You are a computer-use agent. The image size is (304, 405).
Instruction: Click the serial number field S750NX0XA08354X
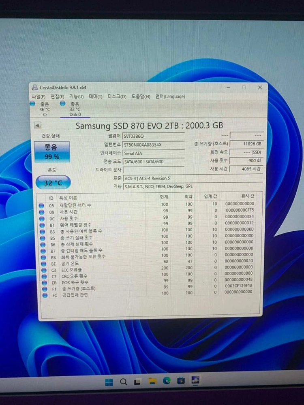pyautogui.click(x=153, y=145)
